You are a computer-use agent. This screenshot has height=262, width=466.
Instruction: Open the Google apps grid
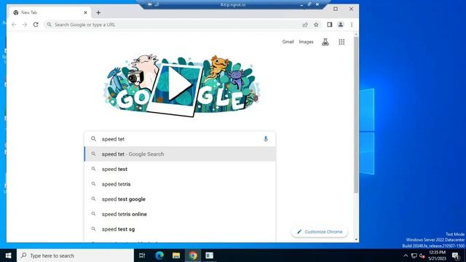point(341,42)
